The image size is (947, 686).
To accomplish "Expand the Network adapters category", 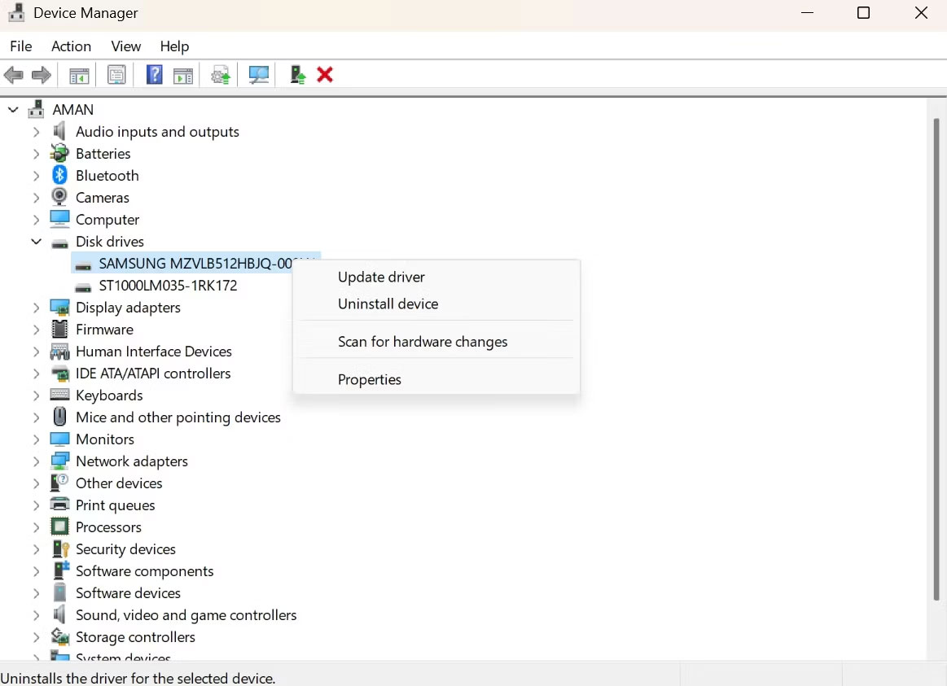I will coord(35,461).
